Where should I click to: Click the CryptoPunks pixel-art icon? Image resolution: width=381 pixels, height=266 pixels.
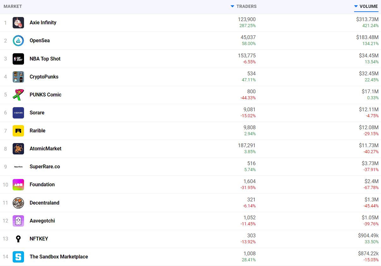18,77
